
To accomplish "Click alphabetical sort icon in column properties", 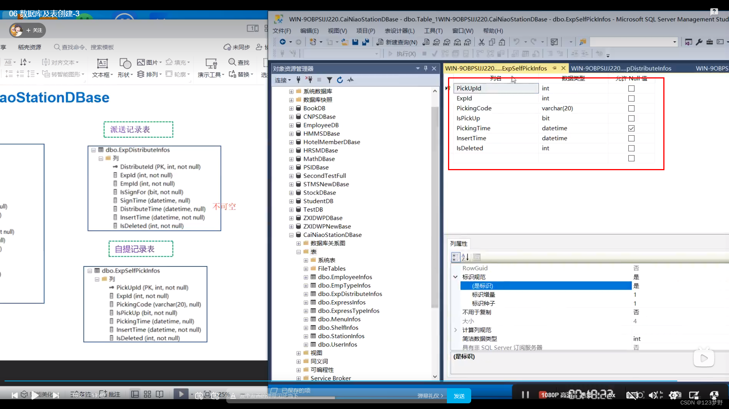I will coord(465,257).
